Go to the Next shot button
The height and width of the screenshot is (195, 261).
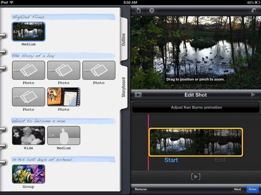[x=238, y=189]
